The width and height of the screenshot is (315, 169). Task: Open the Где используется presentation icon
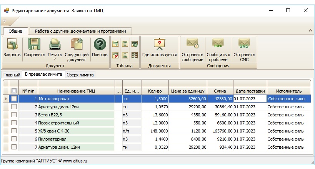160,44
